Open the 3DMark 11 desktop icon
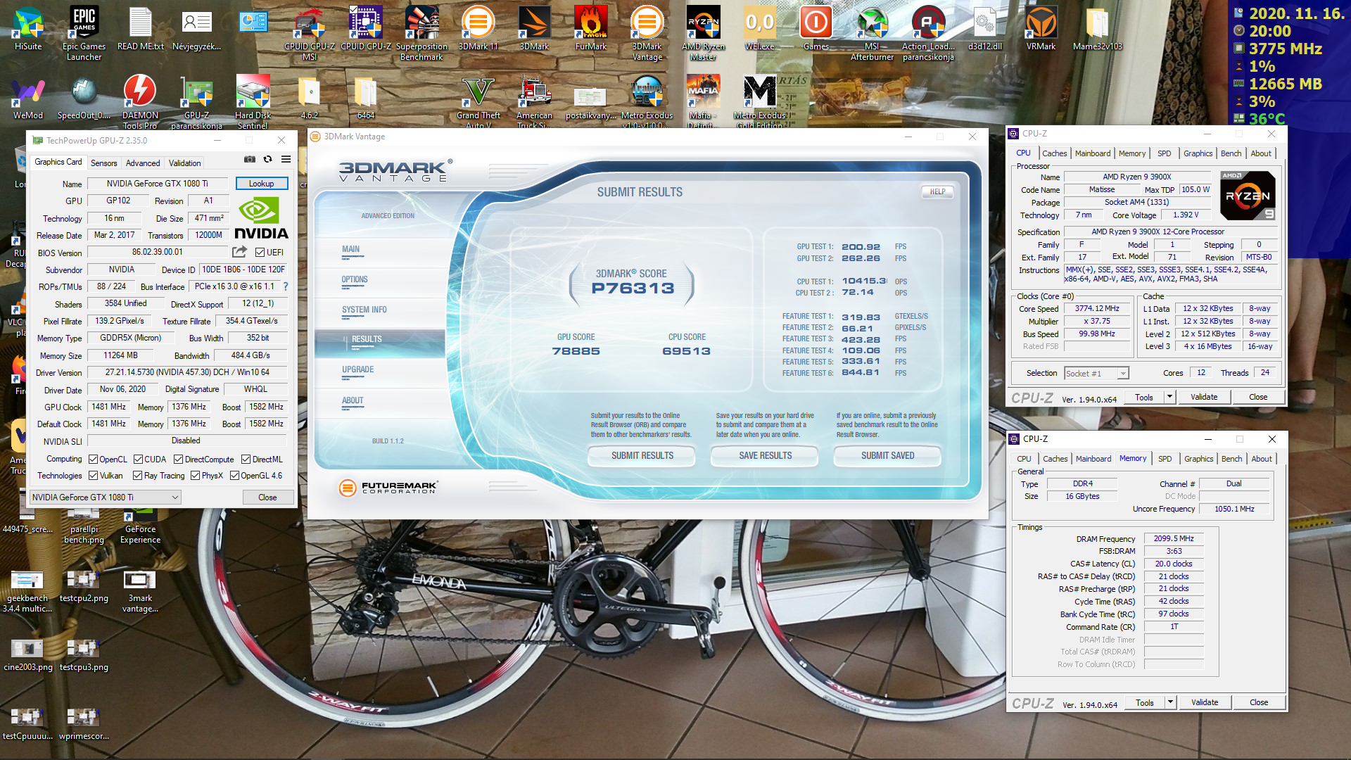Image resolution: width=1351 pixels, height=760 pixels. click(478, 28)
